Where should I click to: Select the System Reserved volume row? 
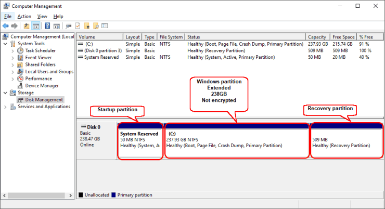[230, 57]
